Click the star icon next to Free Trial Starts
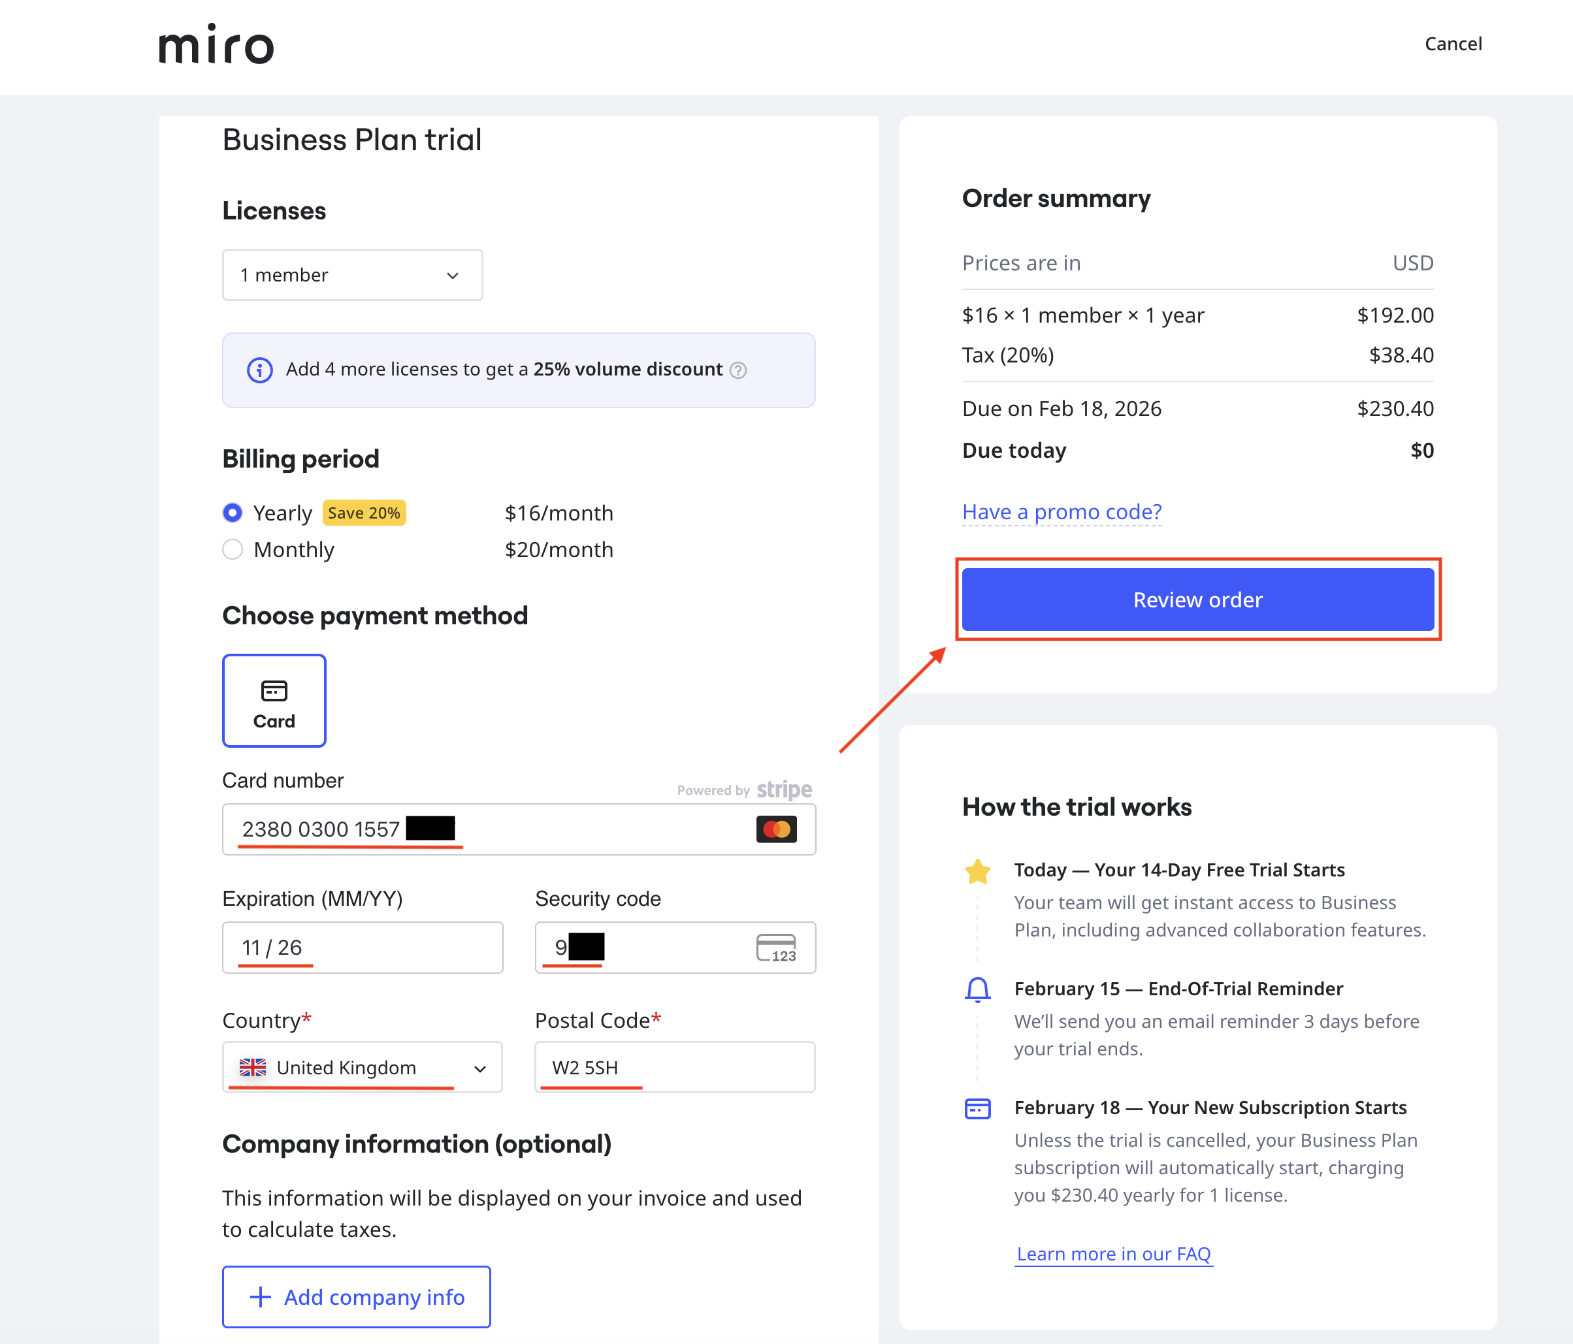 pyautogui.click(x=977, y=871)
